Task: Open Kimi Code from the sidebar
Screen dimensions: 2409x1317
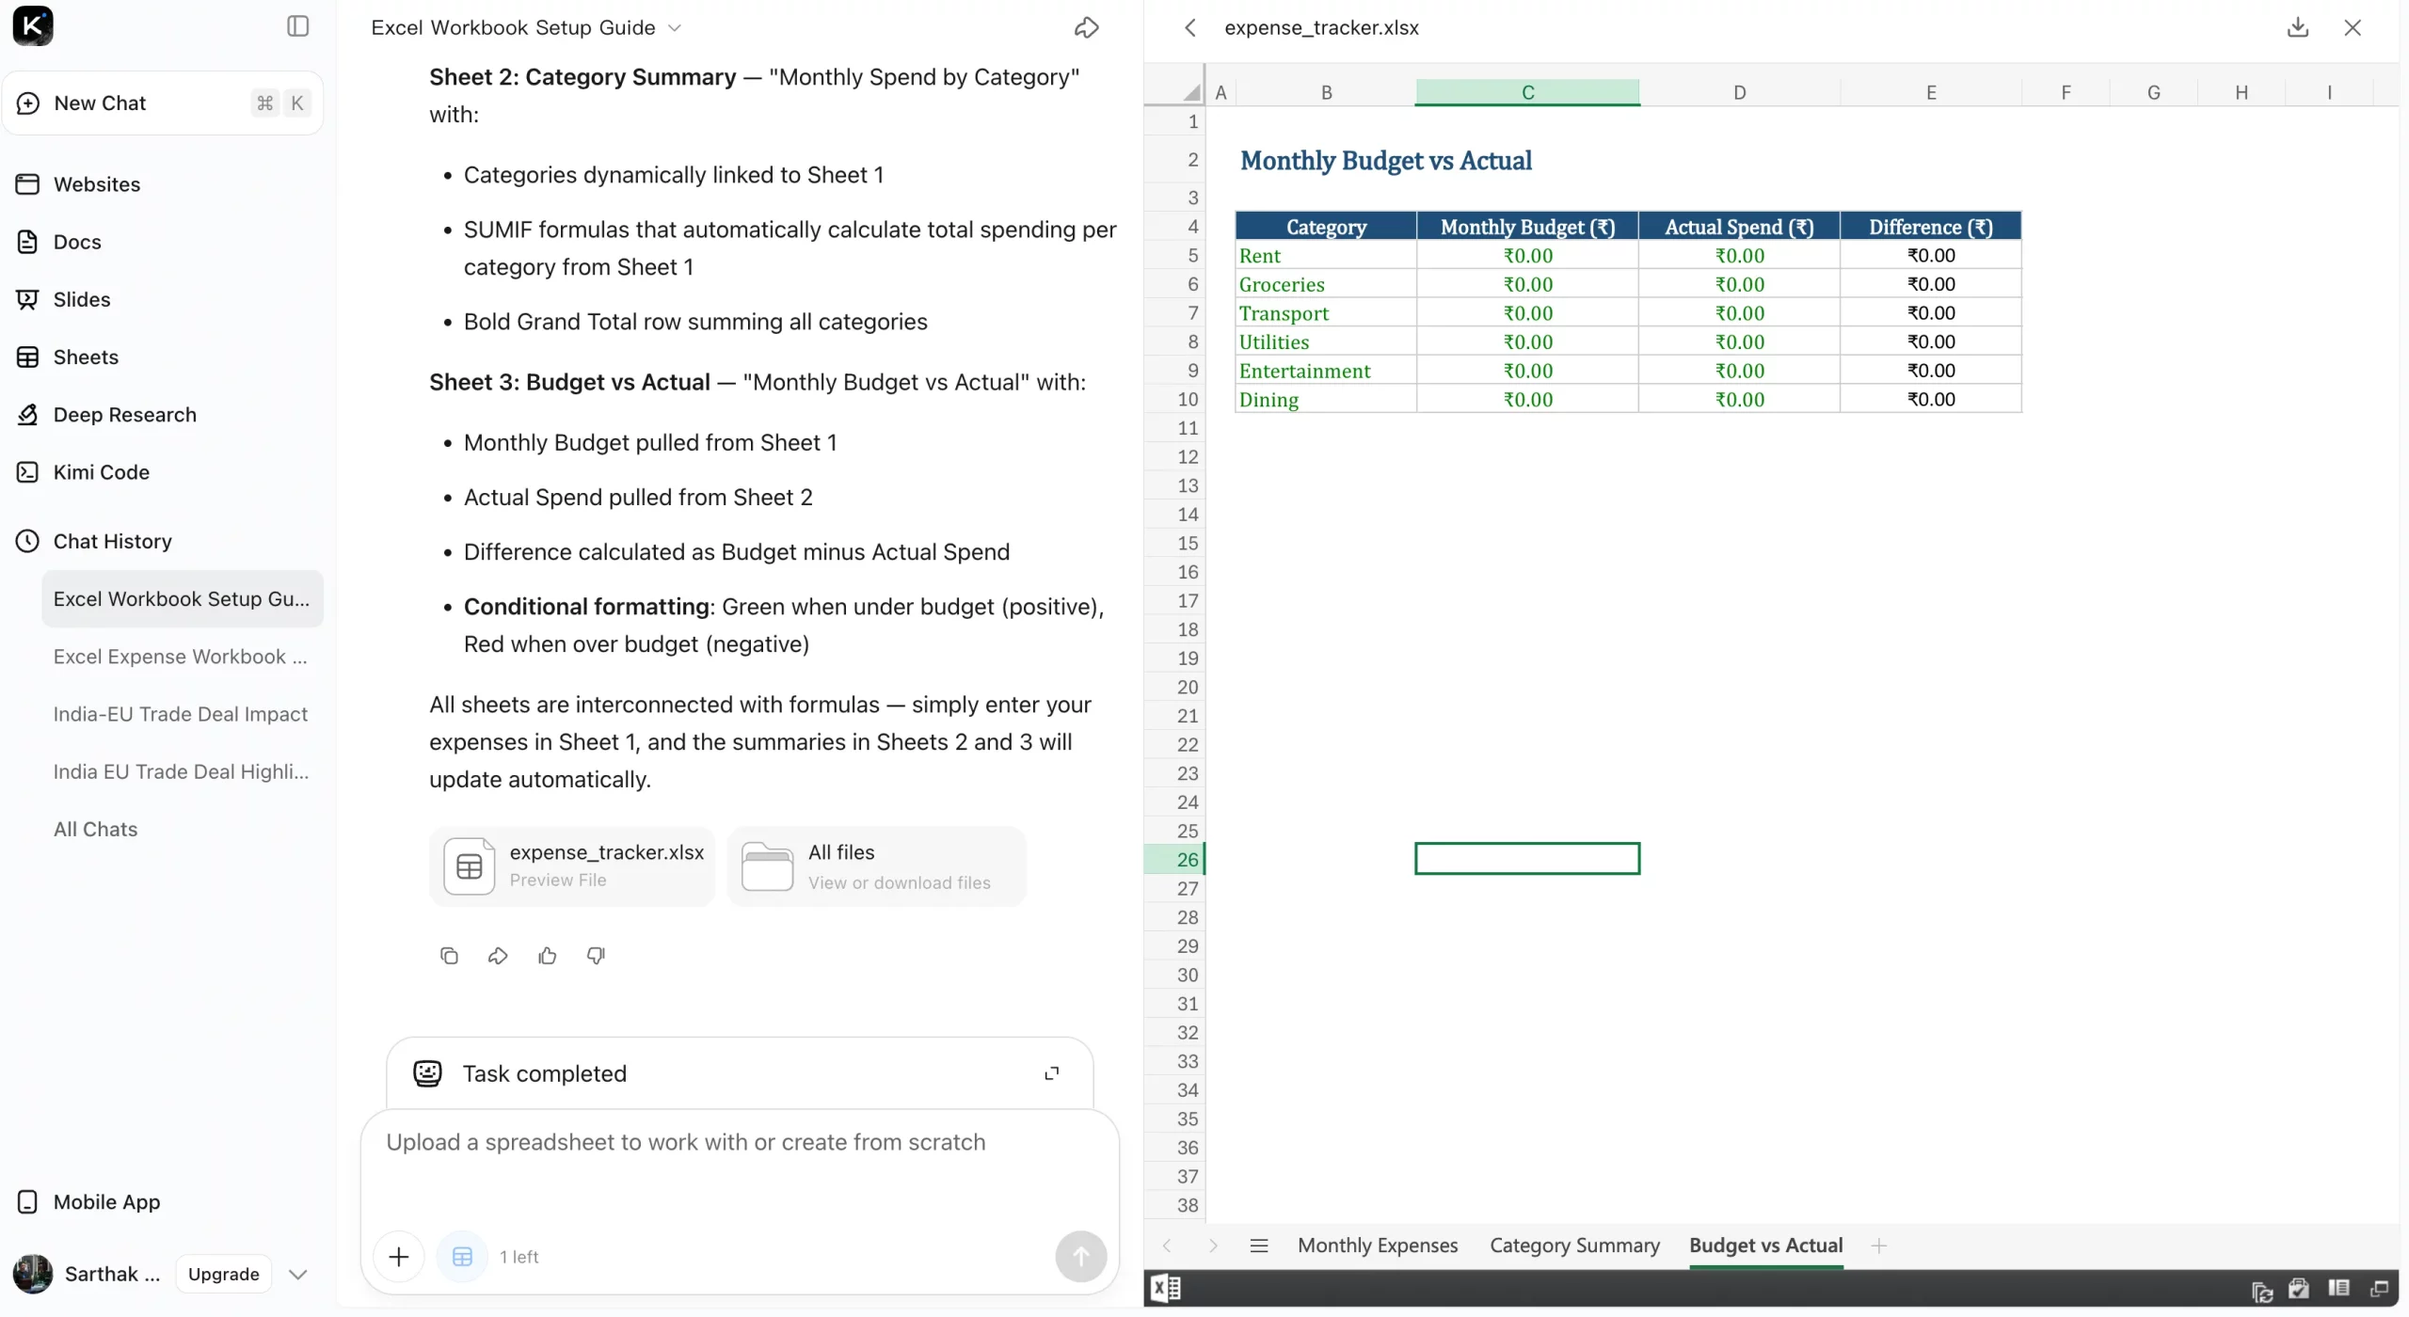Action: point(102,471)
